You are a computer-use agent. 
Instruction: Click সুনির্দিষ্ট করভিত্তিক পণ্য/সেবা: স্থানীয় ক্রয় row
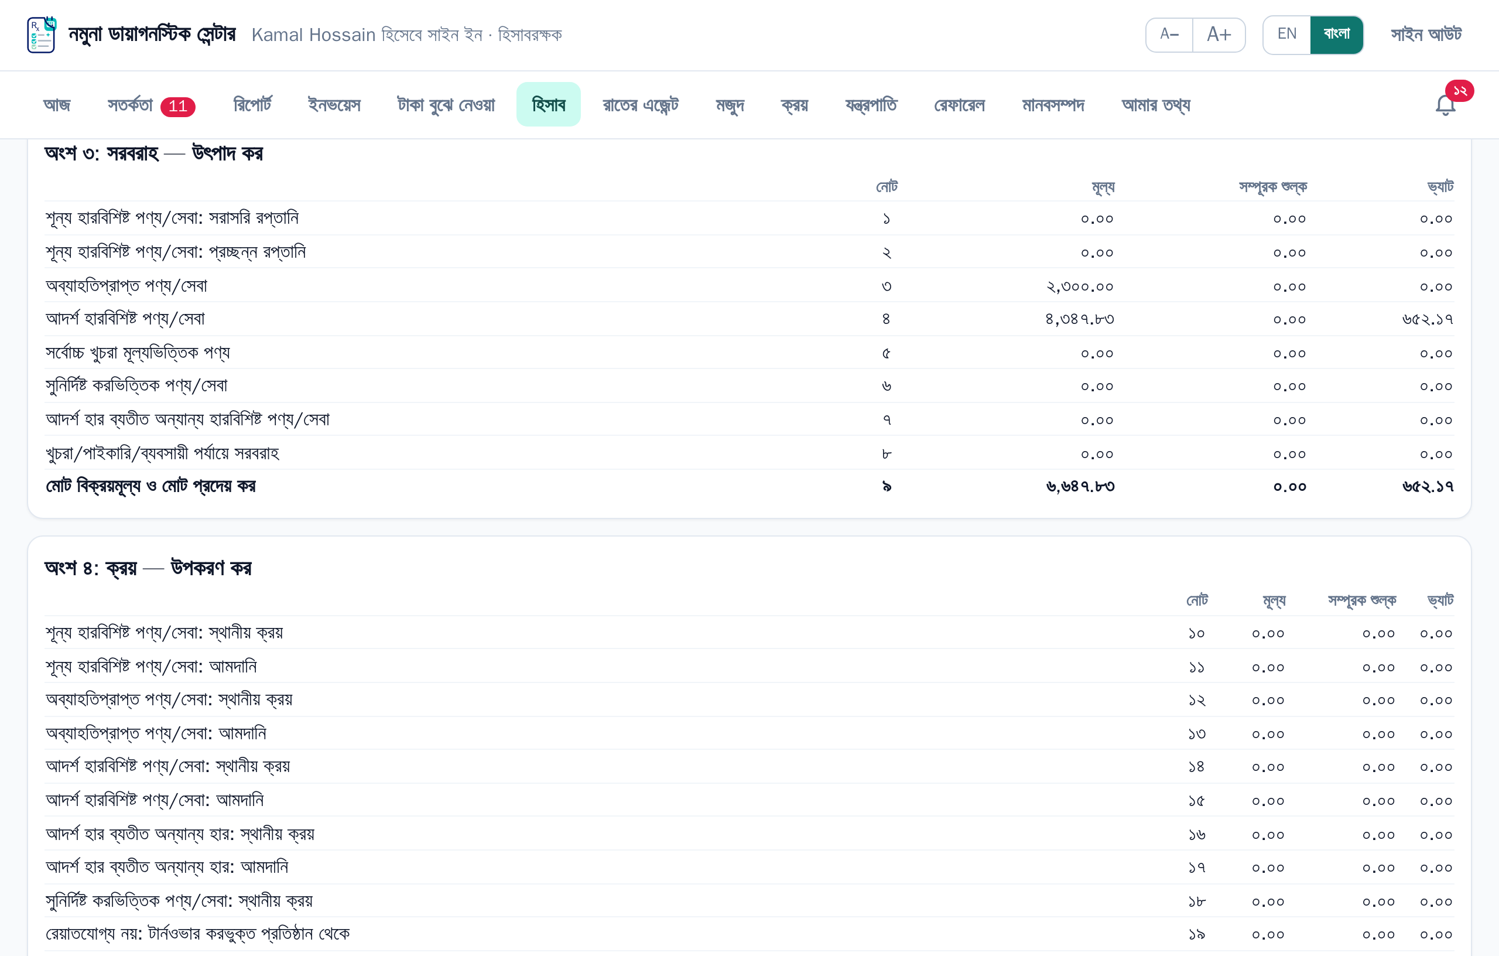749,901
